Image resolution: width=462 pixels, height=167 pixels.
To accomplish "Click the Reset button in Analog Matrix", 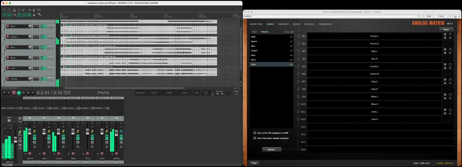I will tap(446, 29).
